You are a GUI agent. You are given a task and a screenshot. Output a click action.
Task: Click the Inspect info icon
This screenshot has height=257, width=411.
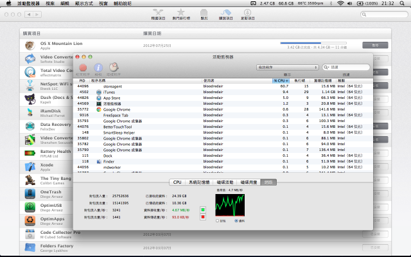[98, 67]
